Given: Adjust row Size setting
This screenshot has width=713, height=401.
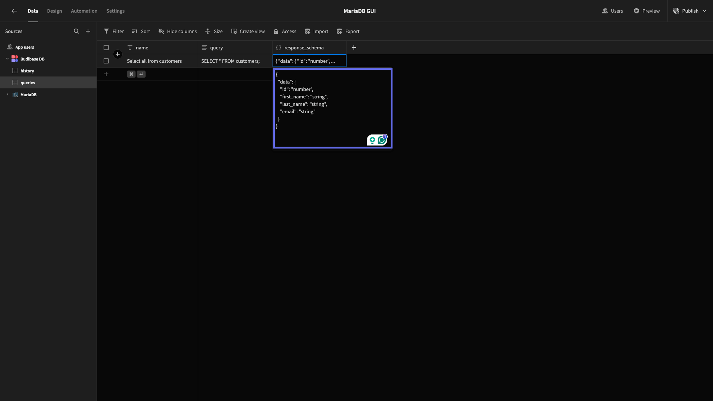Looking at the screenshot, I should 214,31.
